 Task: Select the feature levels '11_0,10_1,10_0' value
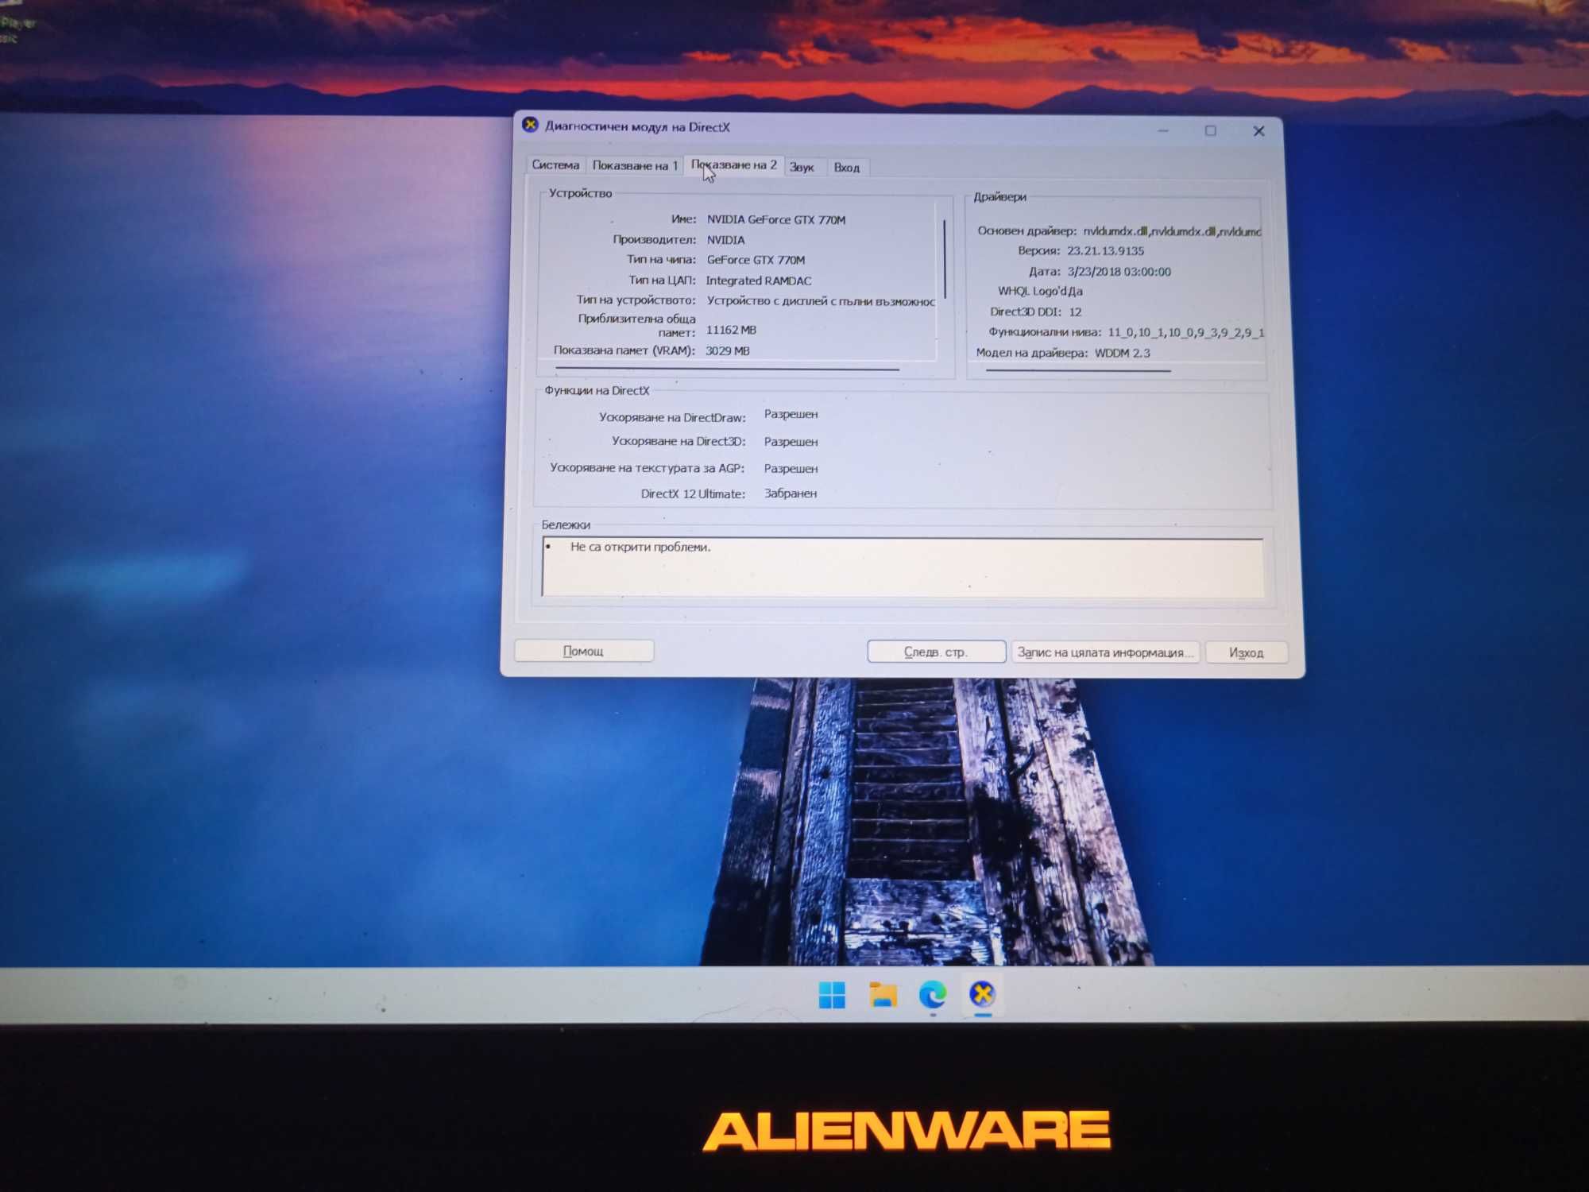pos(1185,332)
